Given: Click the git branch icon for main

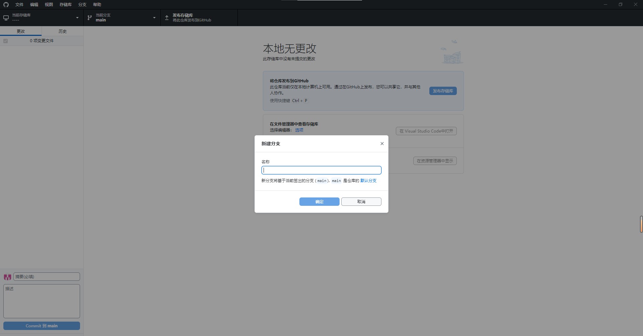Looking at the screenshot, I should [90, 18].
